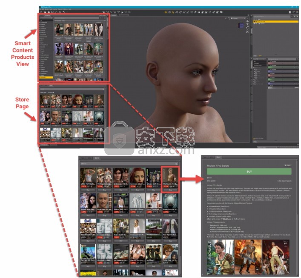The height and width of the screenshot is (278, 301).
Task: Open the Create menu
Action: pyautogui.click(x=47, y=9)
